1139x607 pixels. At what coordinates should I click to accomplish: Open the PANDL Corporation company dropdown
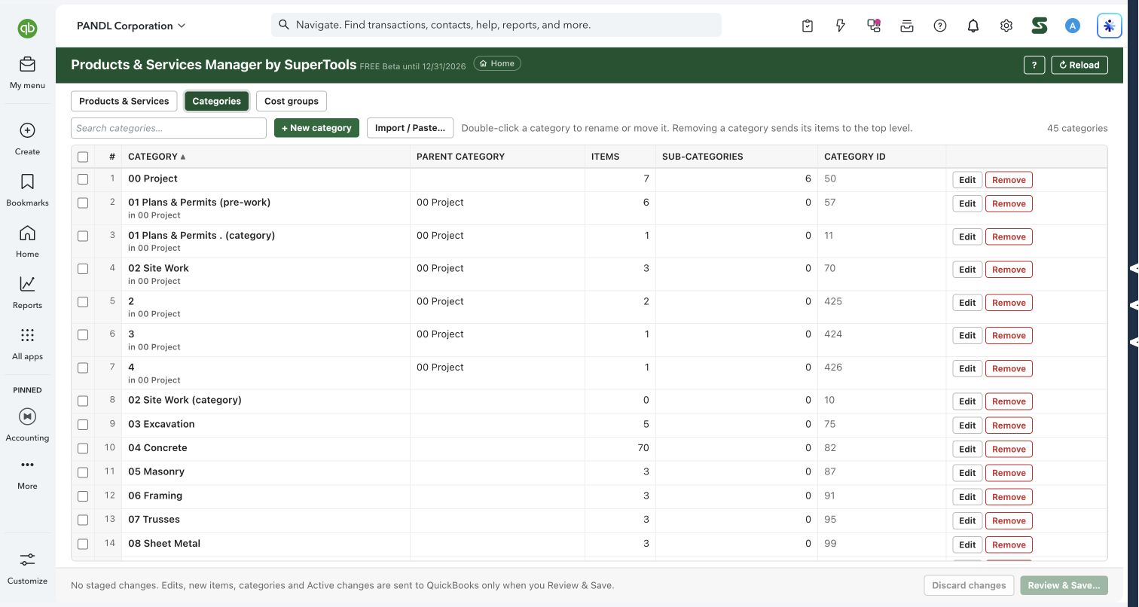pos(130,26)
